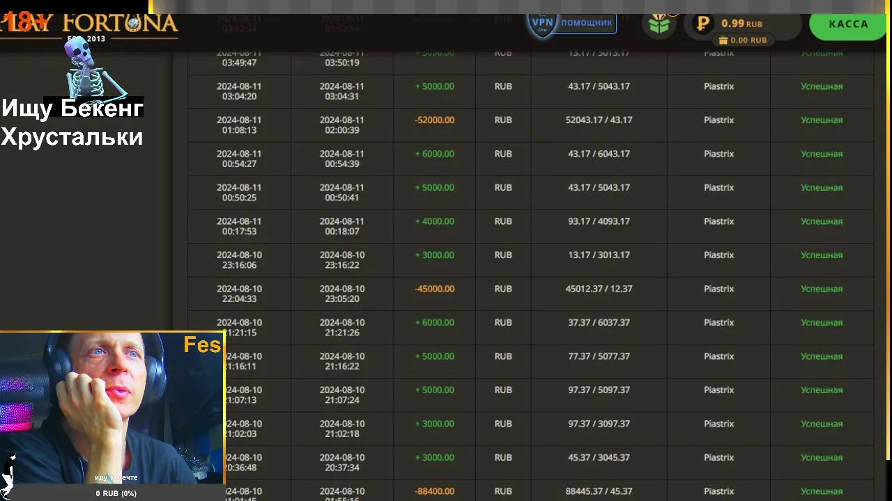Click +6000.00 amount in the 00:54:27 row
Image resolution: width=892 pixels, height=501 pixels.
[434, 154]
